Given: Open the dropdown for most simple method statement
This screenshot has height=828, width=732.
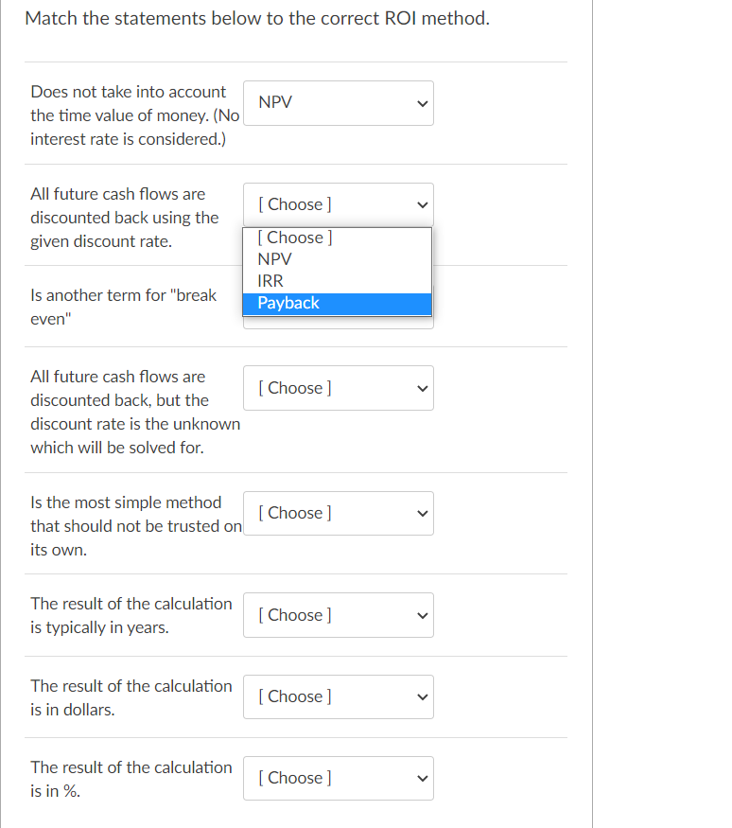Looking at the screenshot, I should pyautogui.click(x=339, y=513).
